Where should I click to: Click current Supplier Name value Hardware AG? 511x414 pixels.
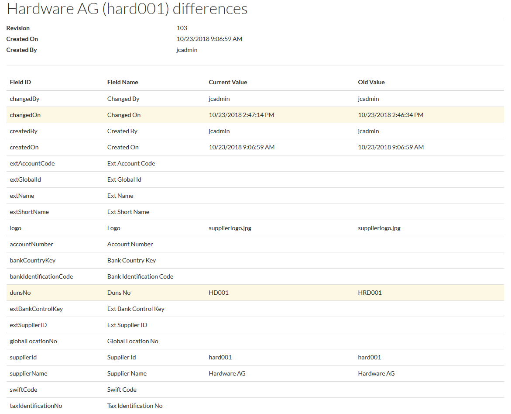coord(227,373)
